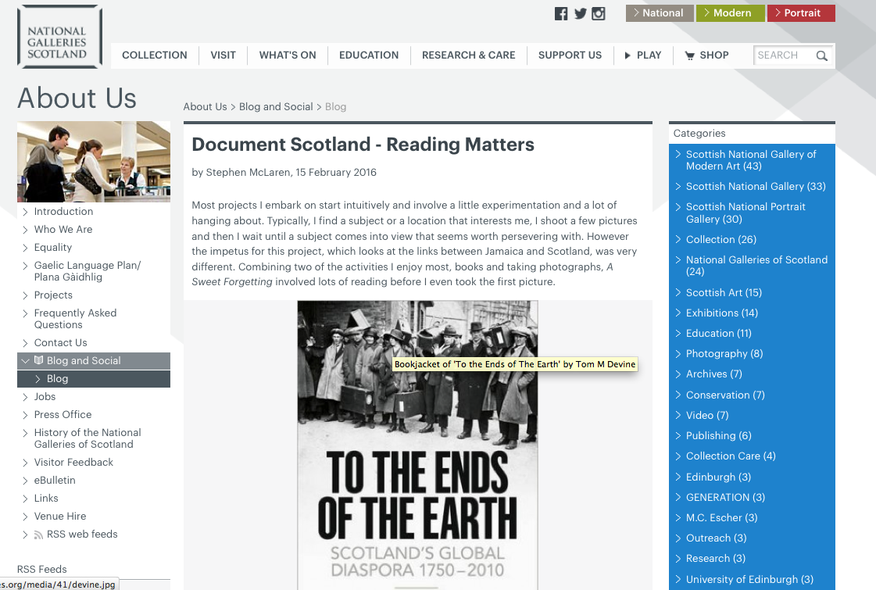Click the search magnifier icon

(x=821, y=55)
